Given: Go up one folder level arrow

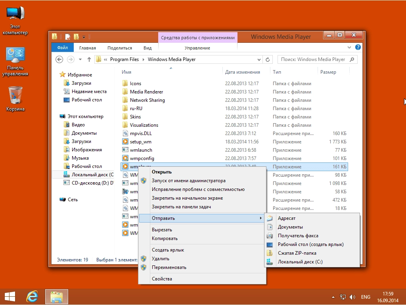Looking at the screenshot, I should 89,59.
